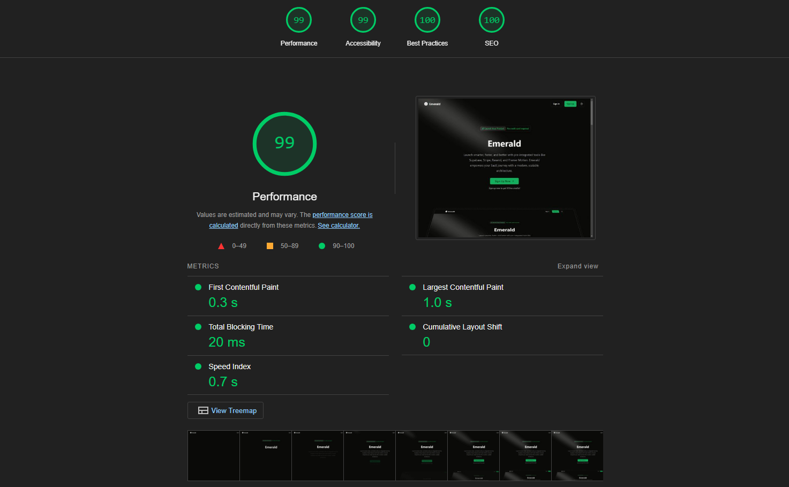The width and height of the screenshot is (789, 487).
Task: Click the orange square 50–89 legend icon
Action: tap(270, 246)
